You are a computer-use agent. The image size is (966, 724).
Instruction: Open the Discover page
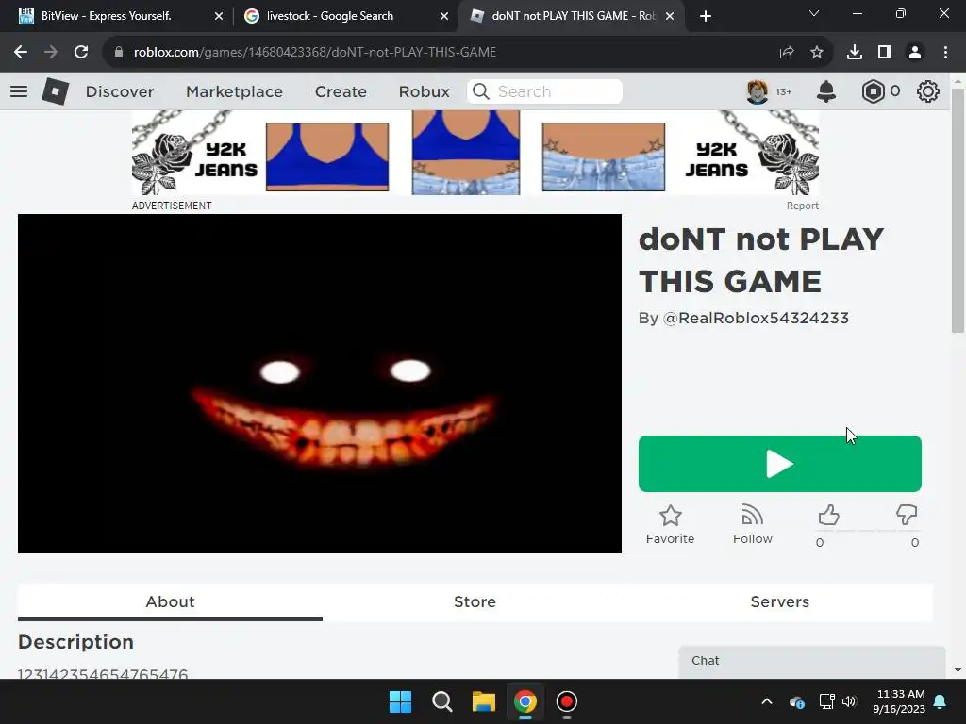click(x=120, y=91)
